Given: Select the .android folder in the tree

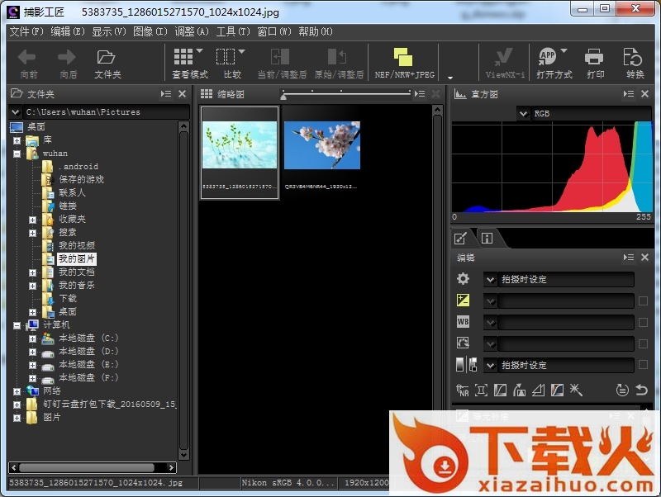Looking at the screenshot, I should coord(78,167).
